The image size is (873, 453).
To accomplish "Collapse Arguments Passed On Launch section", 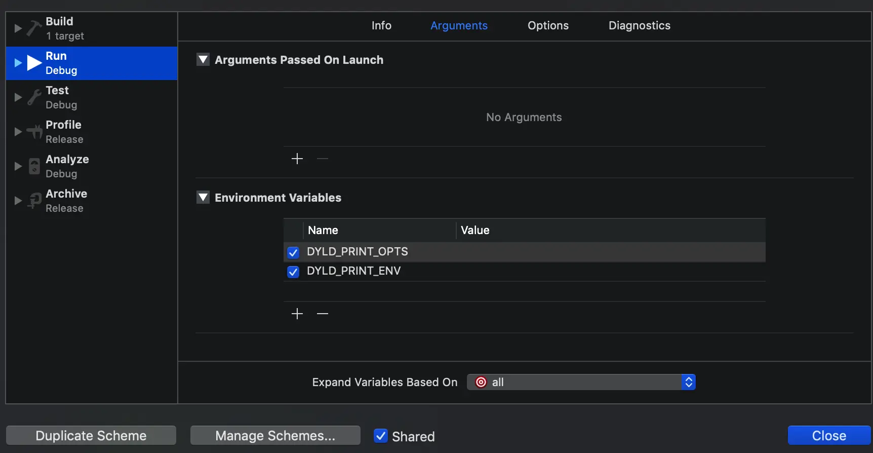I will (203, 60).
